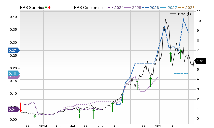The height and width of the screenshot is (128, 214).
Task: Select the 2024 EPS Consensus legend entry
Action: (x=115, y=8)
